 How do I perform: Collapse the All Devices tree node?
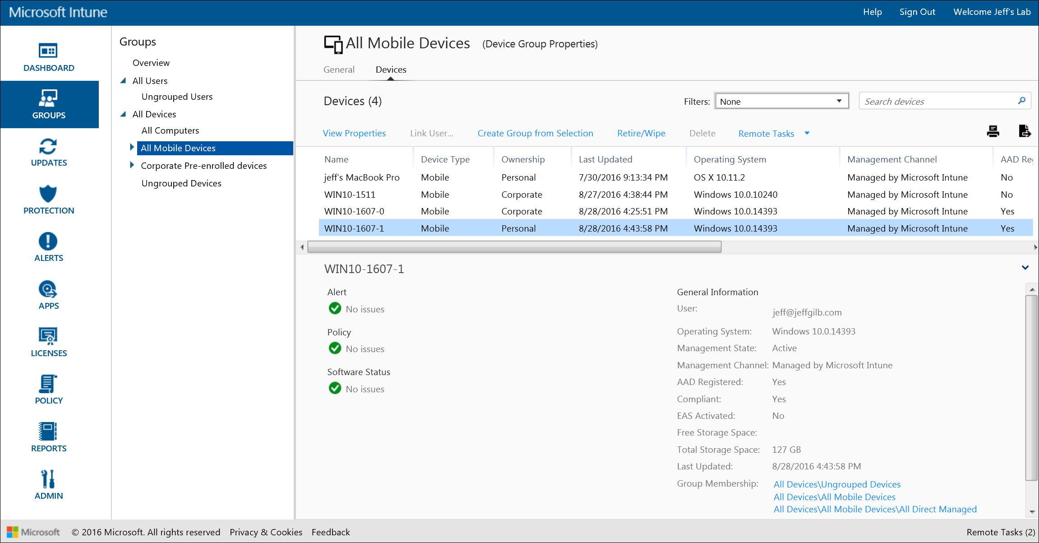[123, 114]
